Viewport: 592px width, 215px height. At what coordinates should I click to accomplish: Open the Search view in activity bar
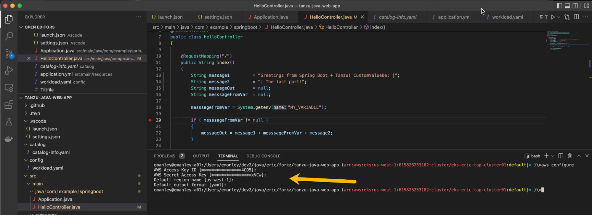9,36
